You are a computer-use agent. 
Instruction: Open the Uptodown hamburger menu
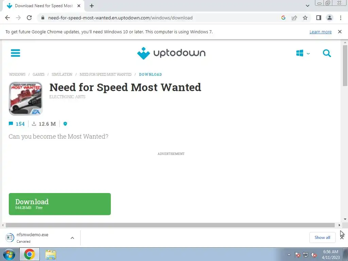coord(15,53)
